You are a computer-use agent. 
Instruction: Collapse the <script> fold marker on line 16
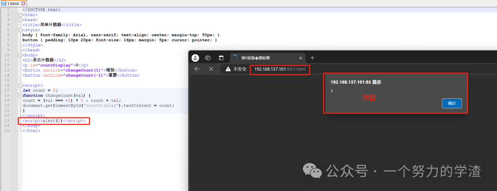[20, 86]
